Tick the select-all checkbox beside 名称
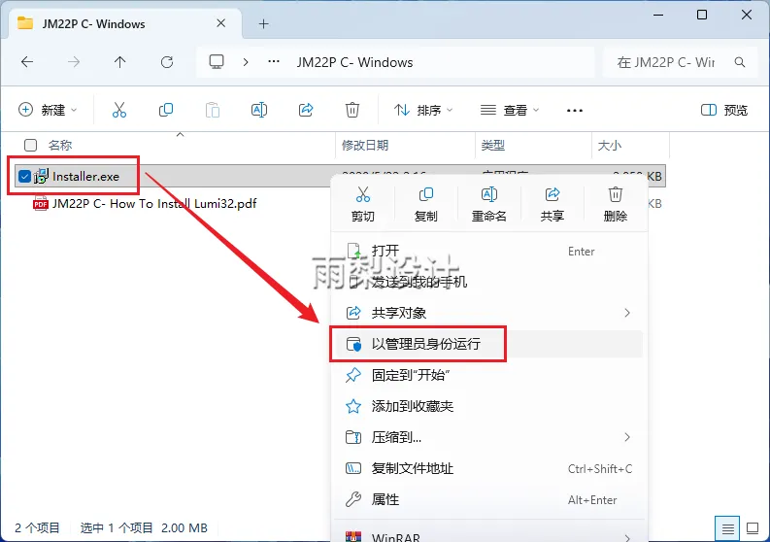The image size is (770, 542). 30,145
